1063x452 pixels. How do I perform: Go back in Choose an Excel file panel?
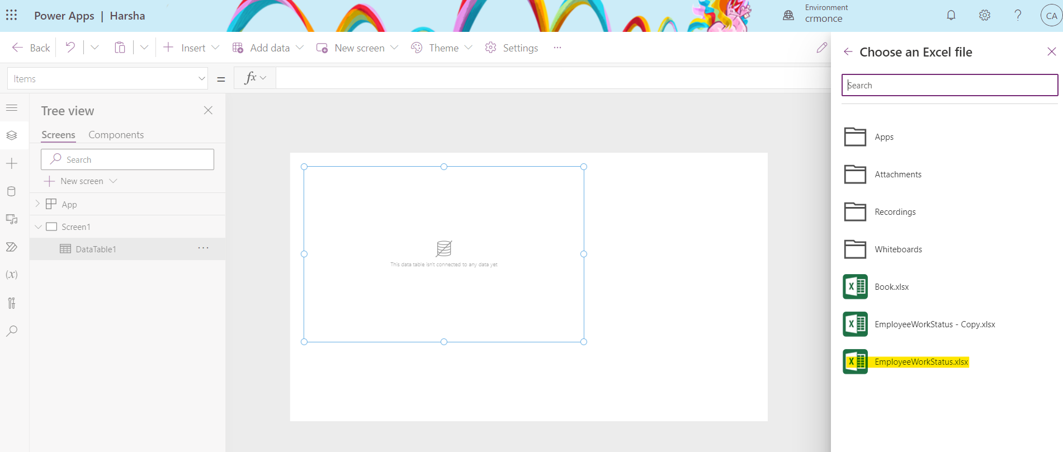[x=848, y=51]
